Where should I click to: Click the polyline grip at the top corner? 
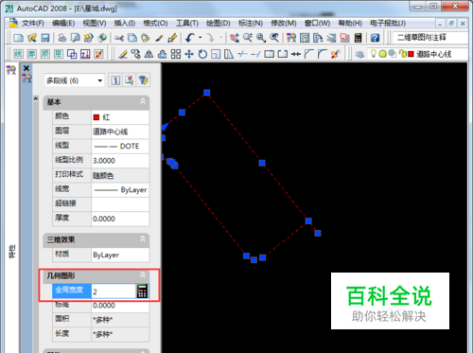pyautogui.click(x=207, y=93)
